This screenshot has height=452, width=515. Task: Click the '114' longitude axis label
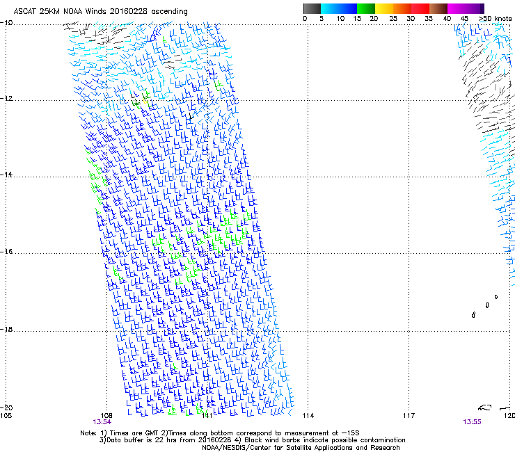click(308, 416)
